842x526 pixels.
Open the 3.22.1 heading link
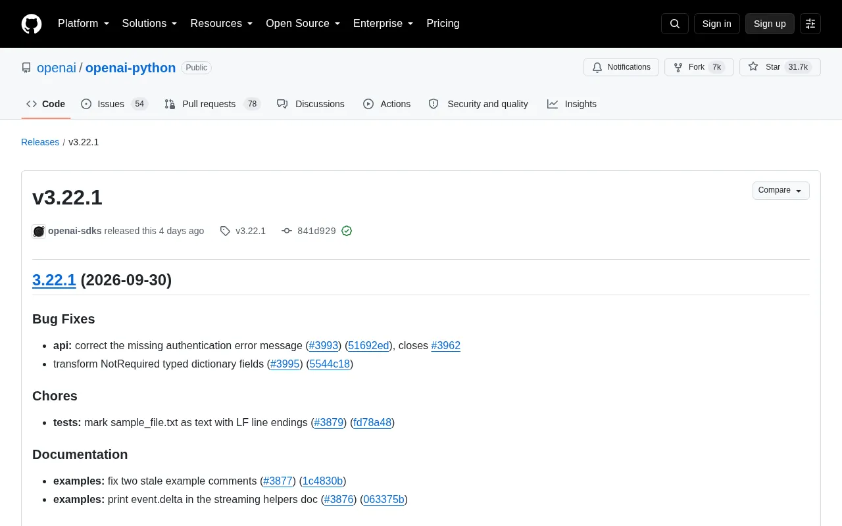54,280
